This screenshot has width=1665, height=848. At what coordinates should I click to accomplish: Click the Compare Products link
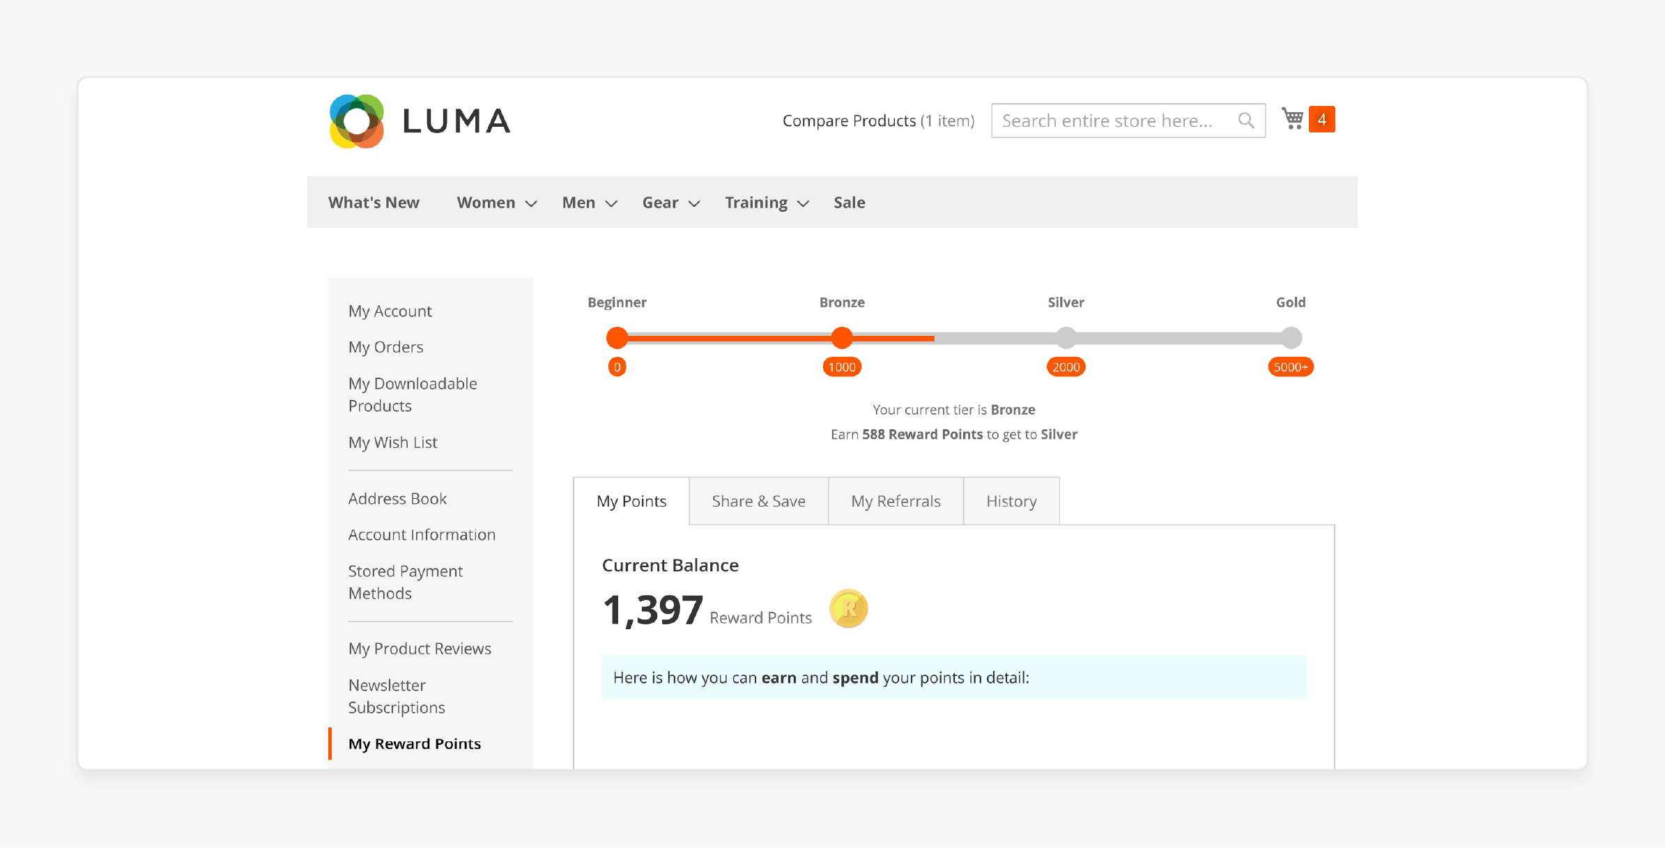(850, 120)
